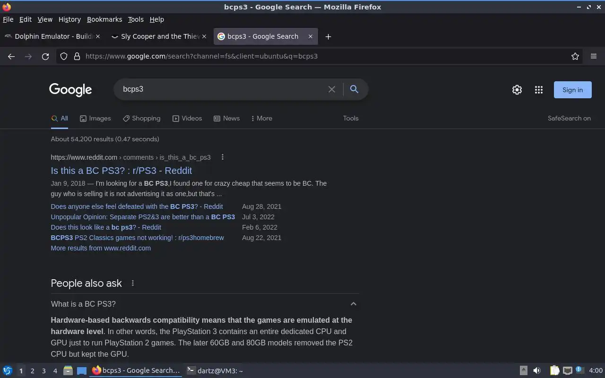This screenshot has width=605, height=378.
Task: Clear the search box with X icon
Action: 332,89
